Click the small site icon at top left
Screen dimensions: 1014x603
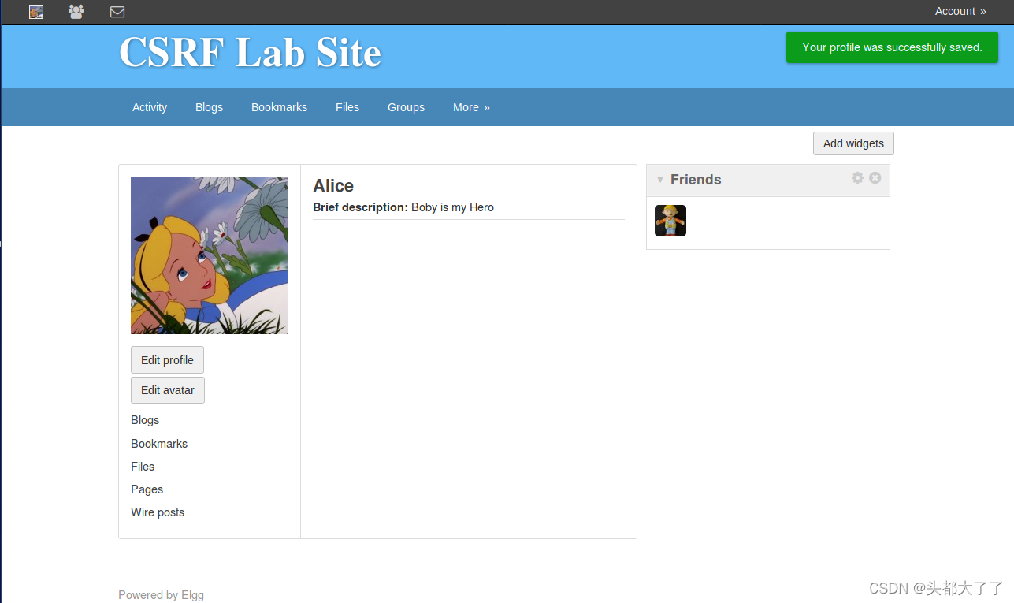(35, 12)
